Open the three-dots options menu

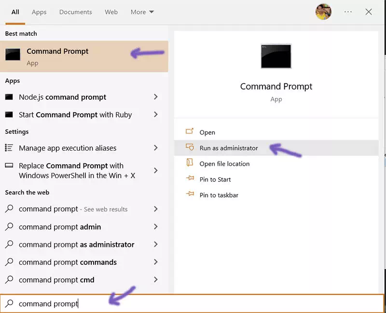click(348, 12)
